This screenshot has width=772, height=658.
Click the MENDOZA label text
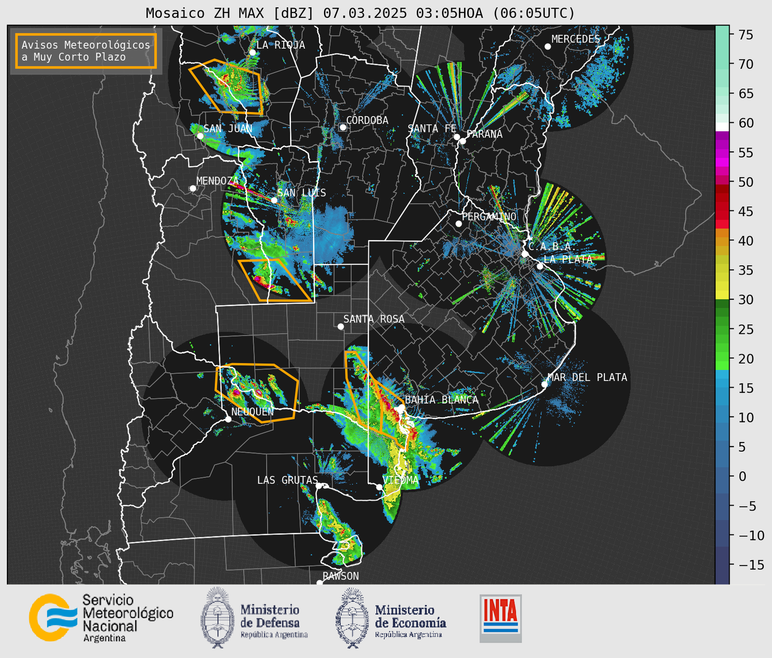point(217,181)
